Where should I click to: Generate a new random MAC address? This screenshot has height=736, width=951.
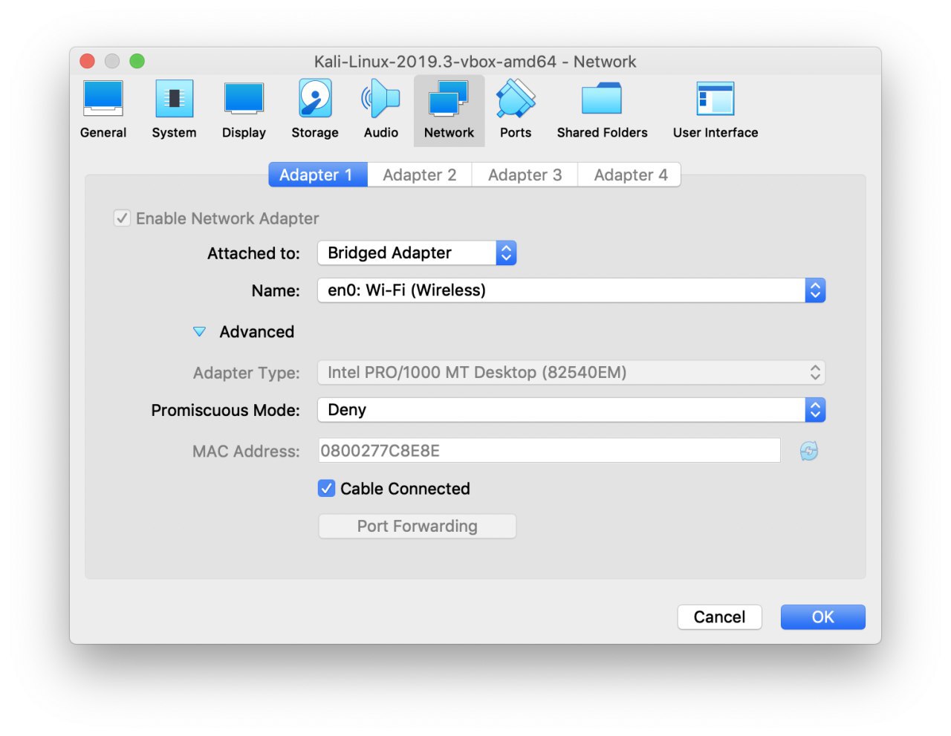(808, 451)
